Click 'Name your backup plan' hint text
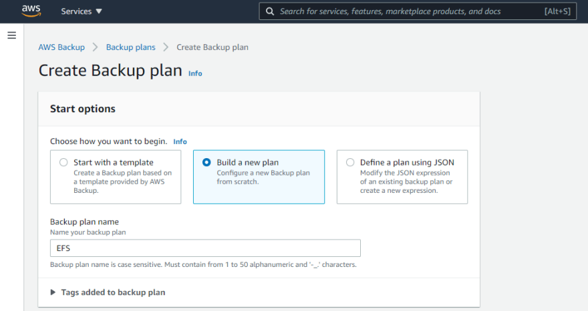This screenshot has height=311, width=588. (x=88, y=232)
